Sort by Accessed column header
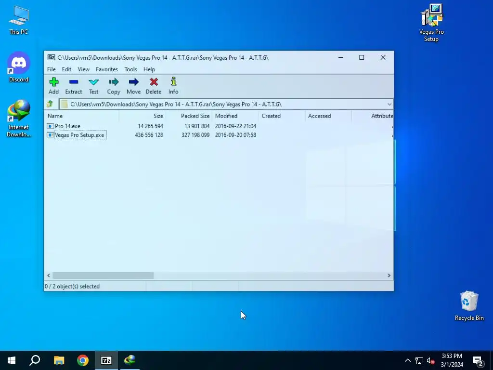 point(328,116)
